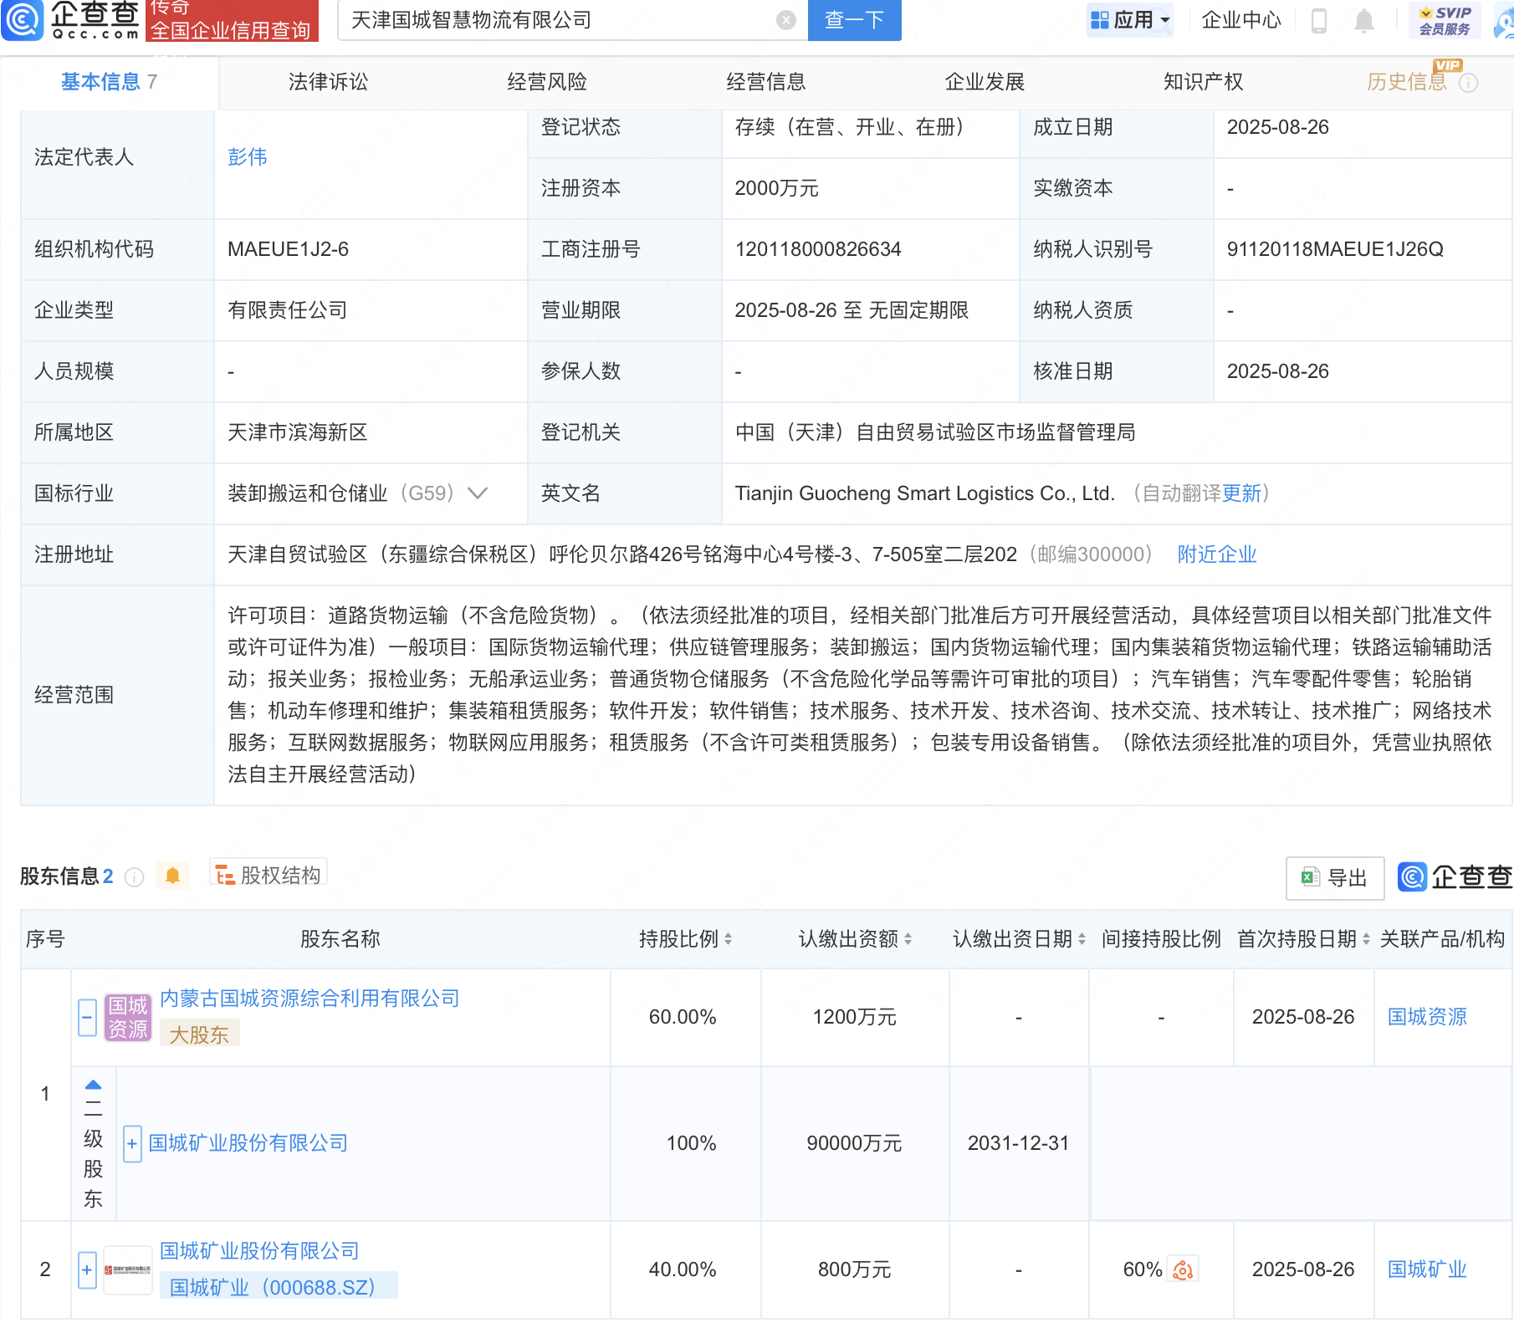Viewport: 1514px width, 1323px height.
Task: Click info icon beside 股东信息
Action: 134,876
